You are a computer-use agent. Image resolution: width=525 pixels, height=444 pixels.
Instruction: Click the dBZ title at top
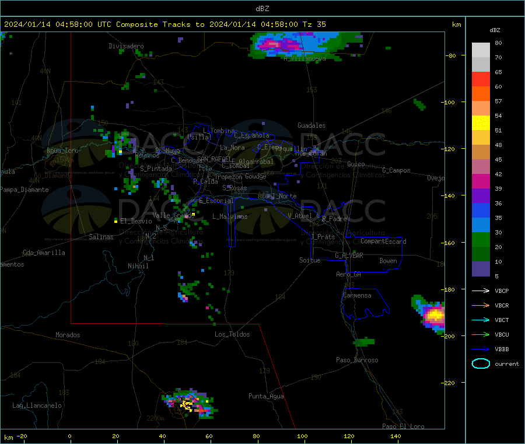(x=262, y=9)
